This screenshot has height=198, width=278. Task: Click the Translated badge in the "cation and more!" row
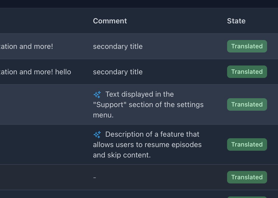pyautogui.click(x=247, y=46)
